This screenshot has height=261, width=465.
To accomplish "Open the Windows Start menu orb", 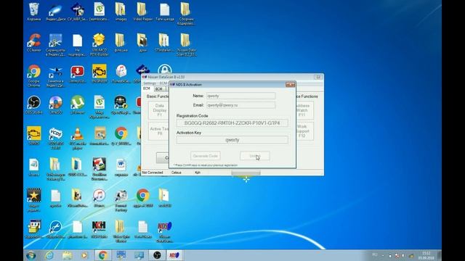I will coord(31,255).
